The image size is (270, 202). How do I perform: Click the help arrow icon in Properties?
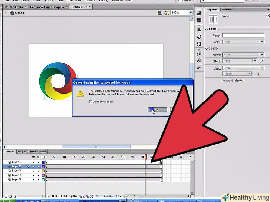[268, 16]
